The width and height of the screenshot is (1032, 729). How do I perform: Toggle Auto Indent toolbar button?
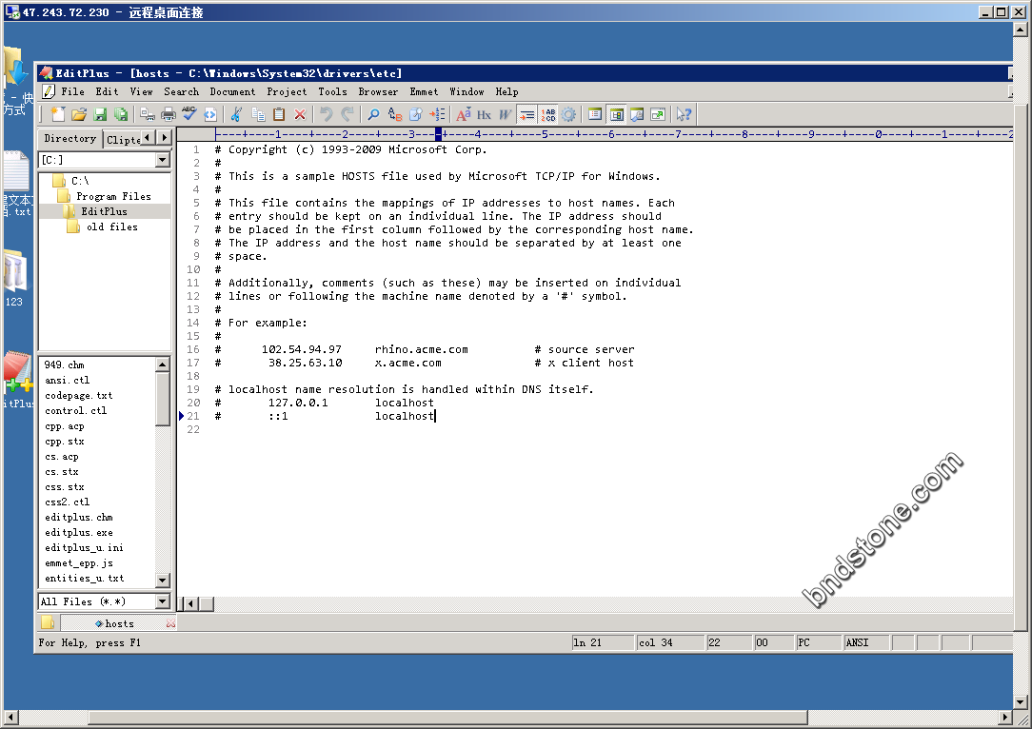tap(526, 114)
